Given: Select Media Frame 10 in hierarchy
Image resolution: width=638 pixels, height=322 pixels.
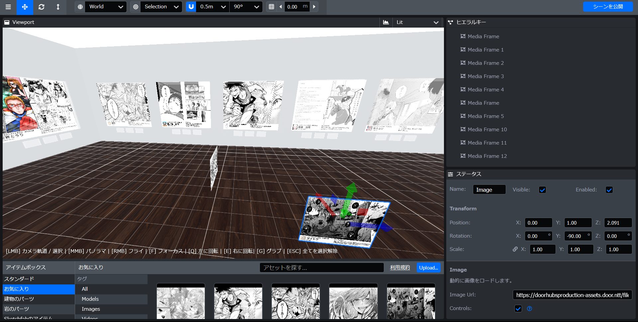Looking at the screenshot, I should click(487, 130).
